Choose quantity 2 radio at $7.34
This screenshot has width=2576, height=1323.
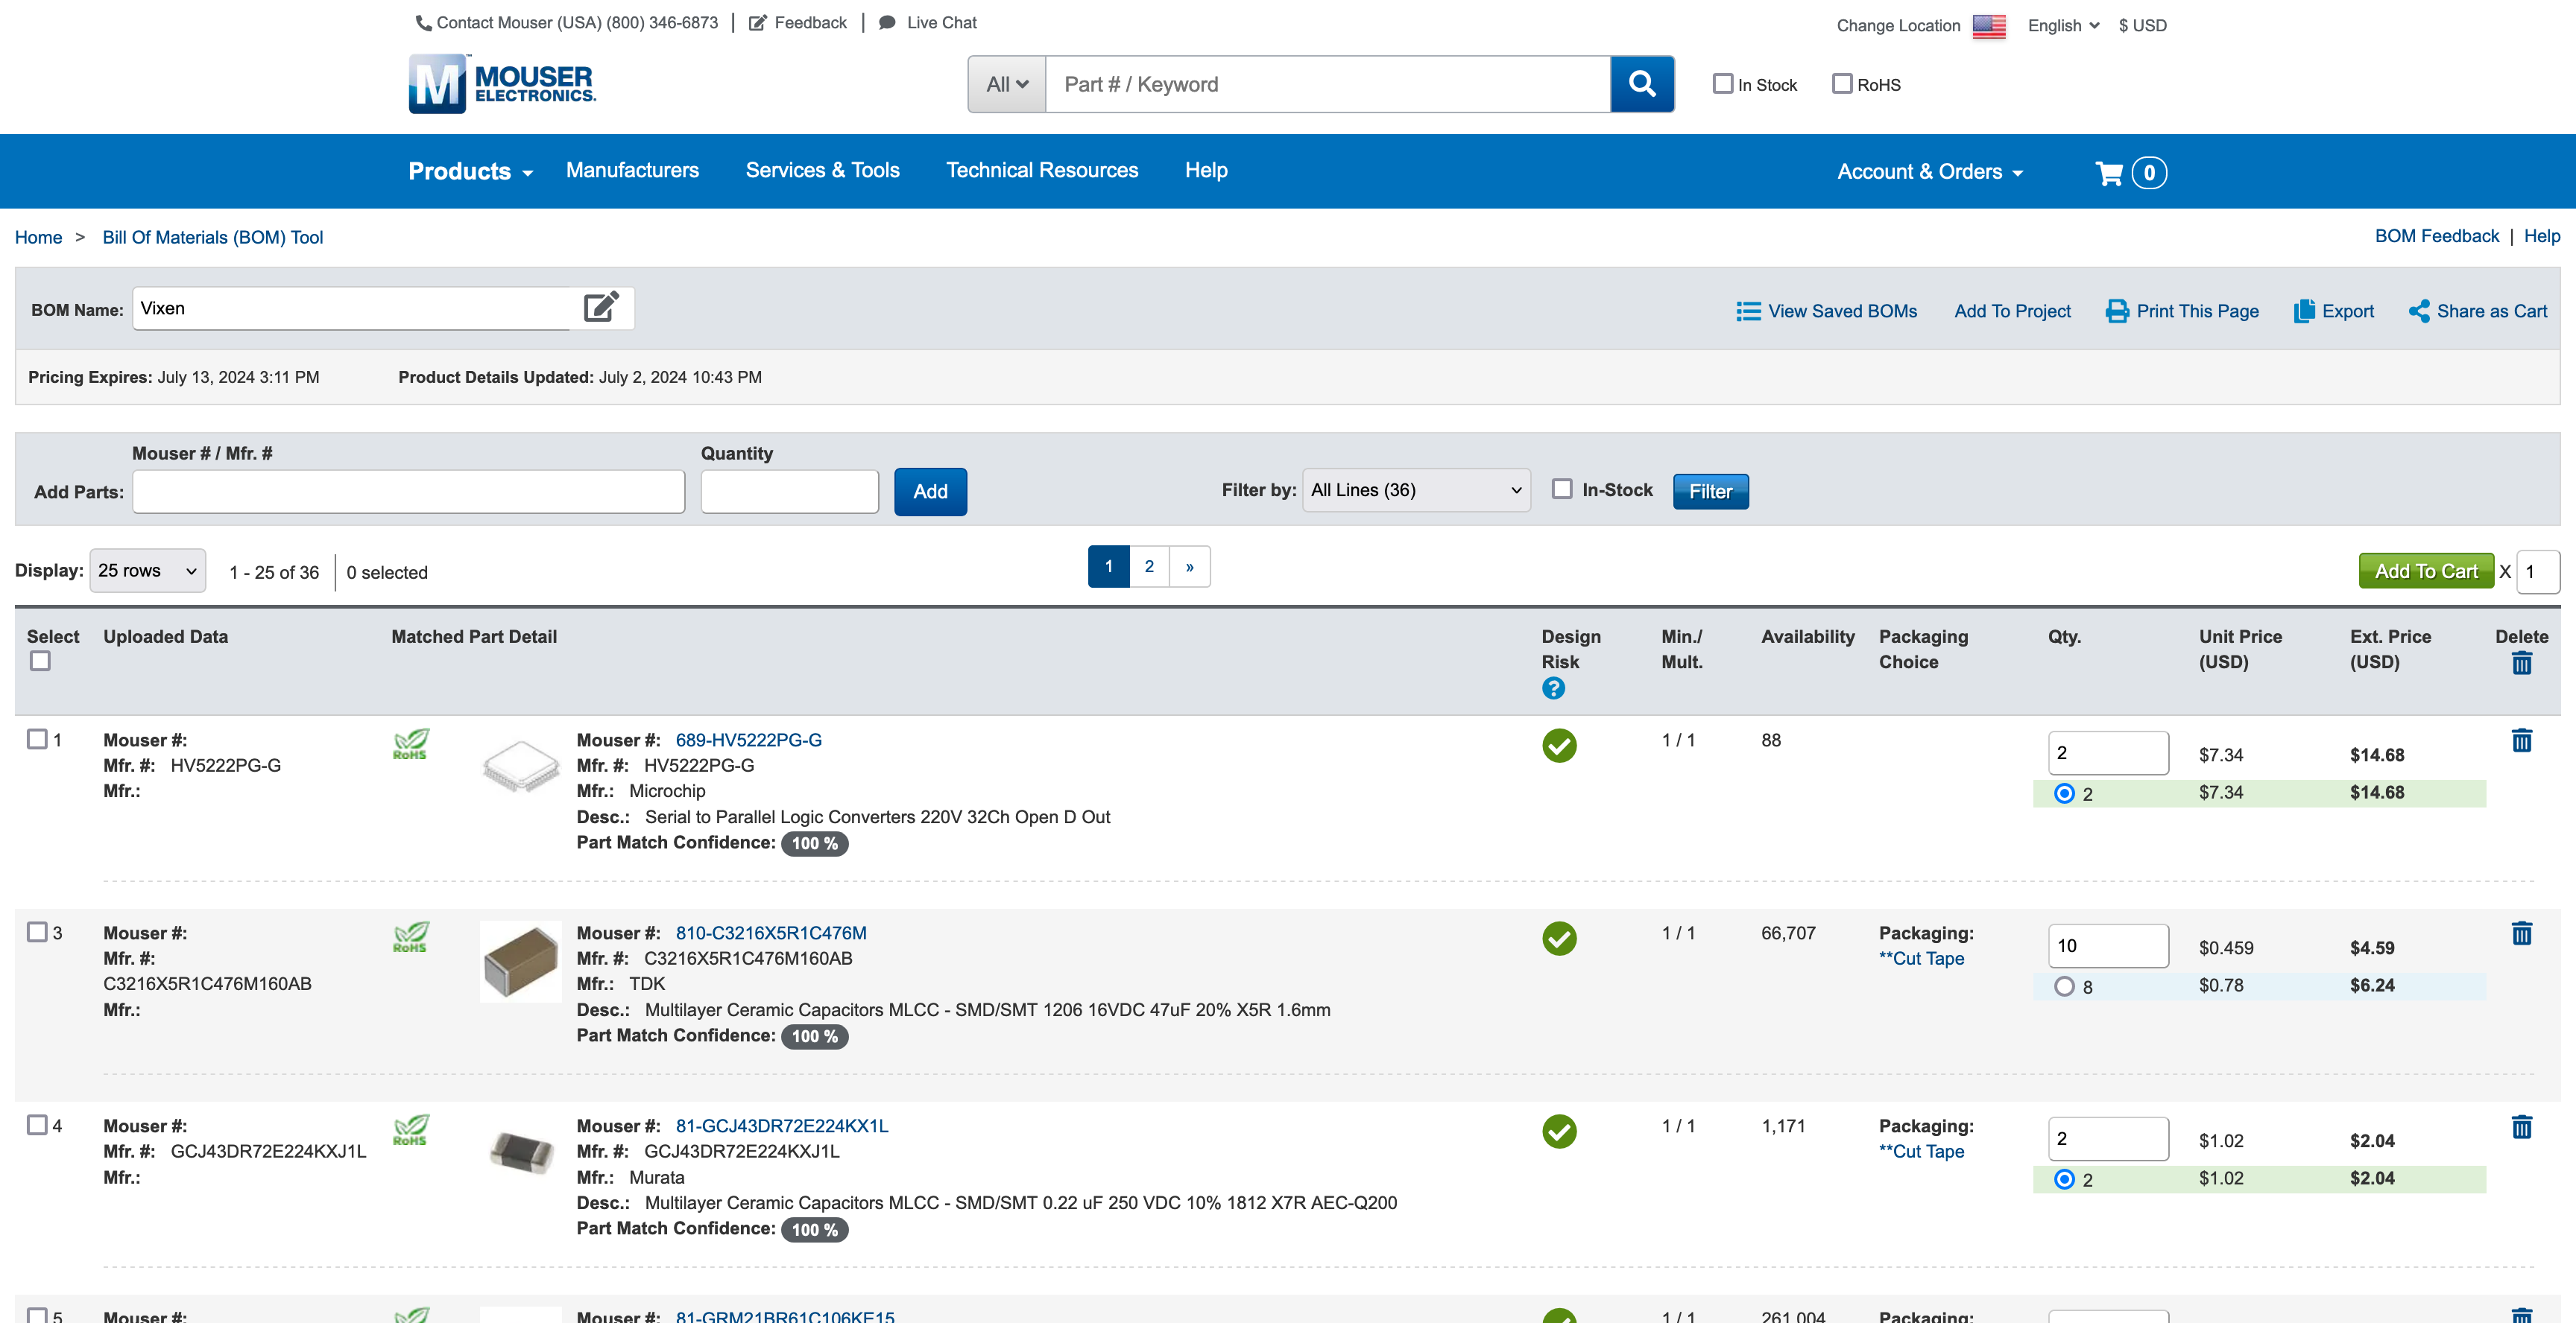[2064, 793]
